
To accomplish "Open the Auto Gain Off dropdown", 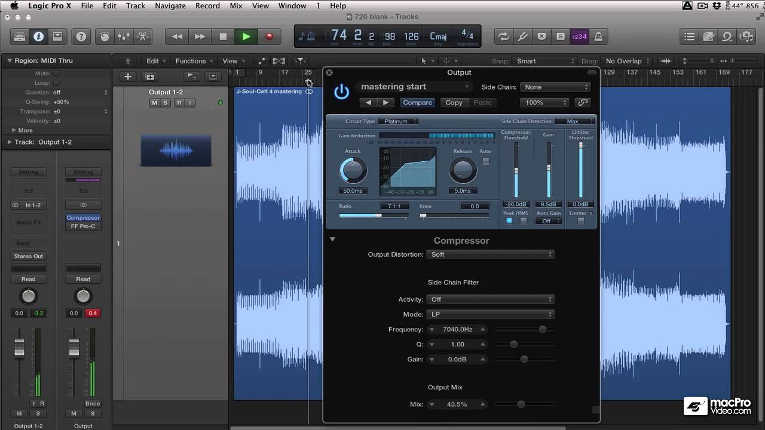I will 548,221.
